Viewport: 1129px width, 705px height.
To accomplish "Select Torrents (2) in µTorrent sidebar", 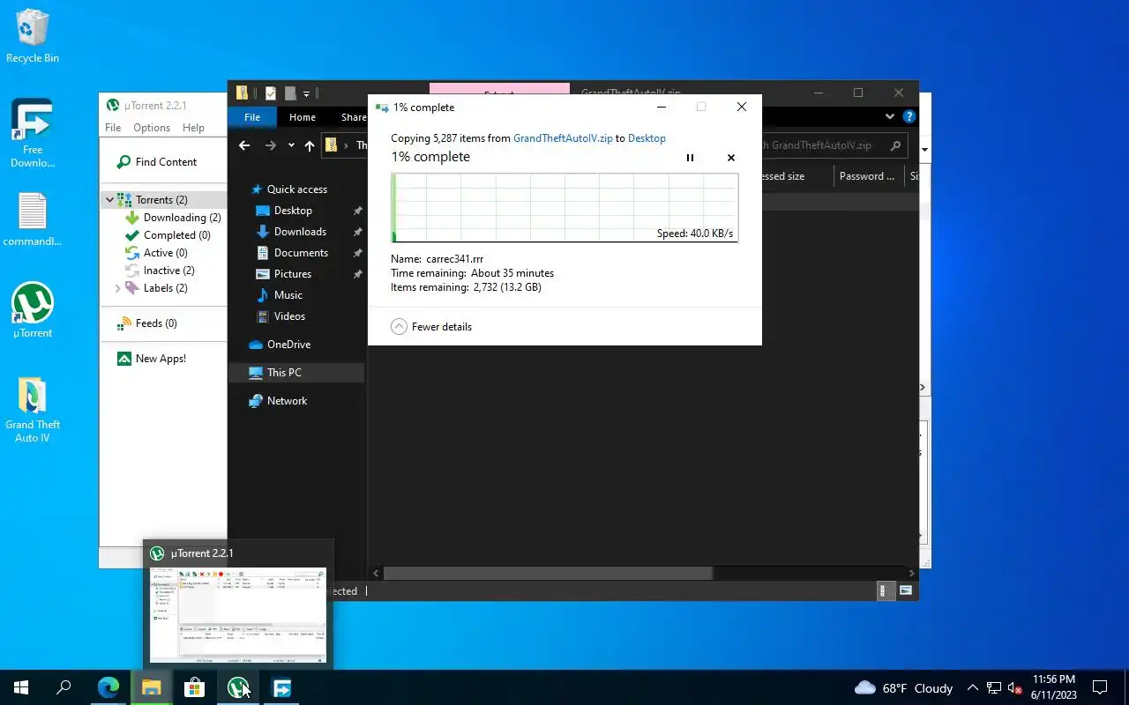I will point(161,200).
